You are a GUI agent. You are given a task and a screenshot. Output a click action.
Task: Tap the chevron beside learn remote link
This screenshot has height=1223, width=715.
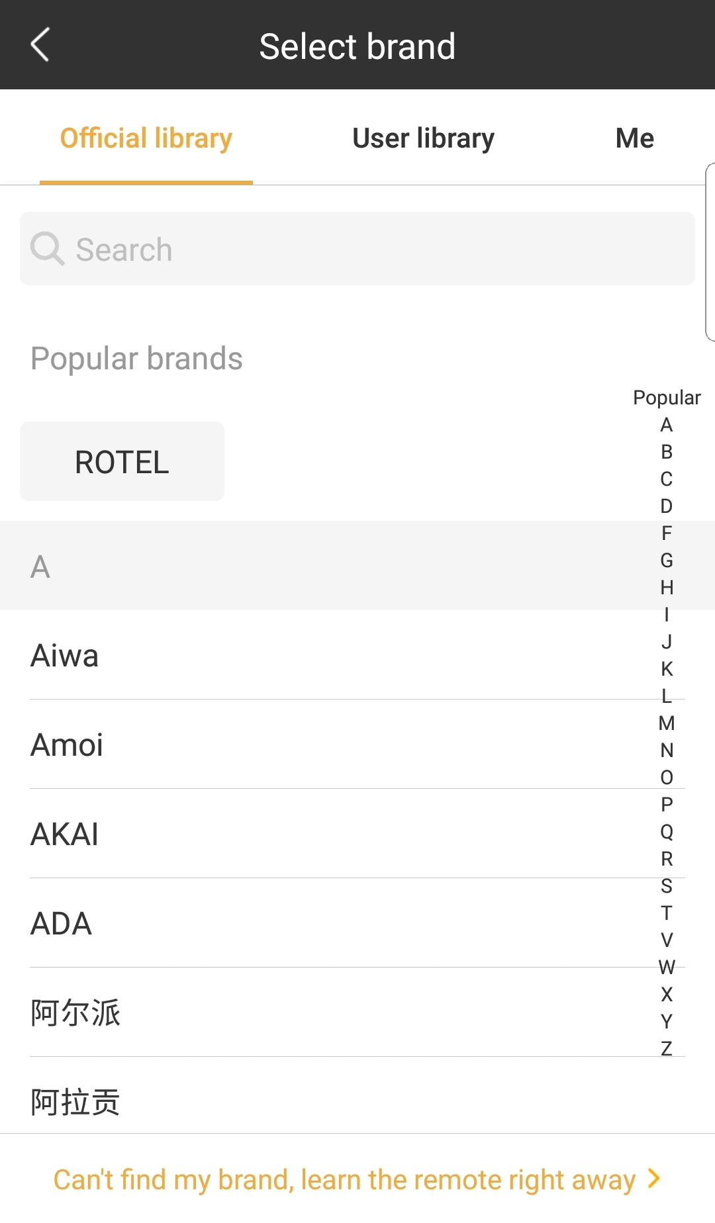(x=654, y=1179)
